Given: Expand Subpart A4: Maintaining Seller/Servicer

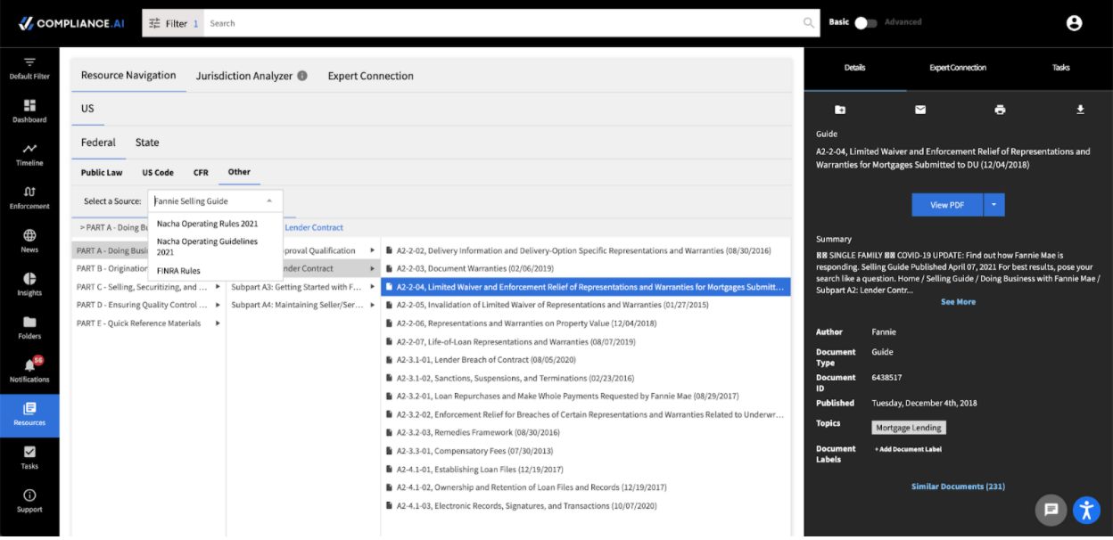Looking at the screenshot, I should (303, 305).
